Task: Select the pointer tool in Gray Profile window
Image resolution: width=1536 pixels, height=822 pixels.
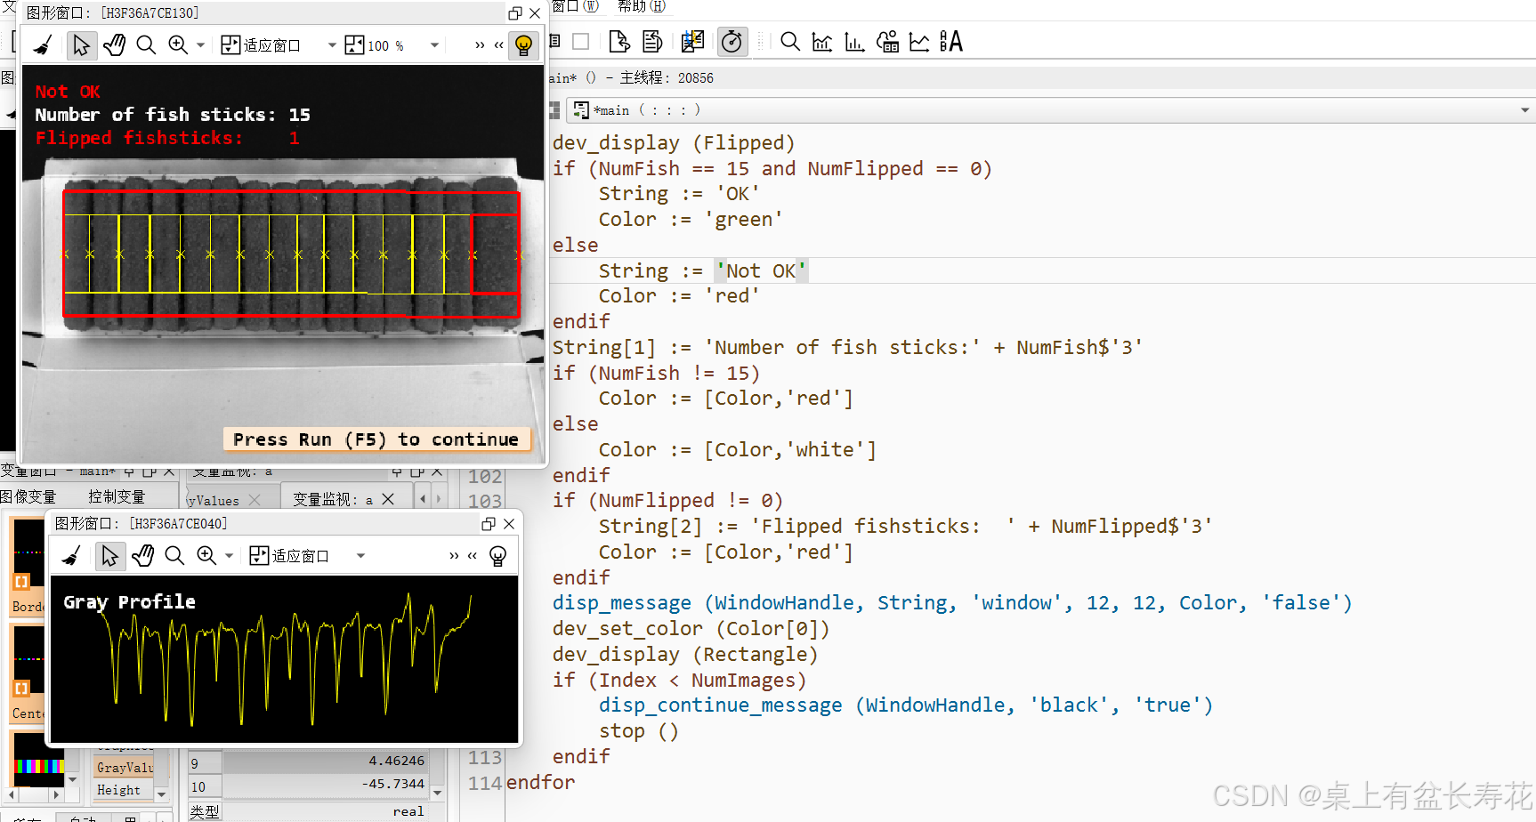Action: (109, 556)
